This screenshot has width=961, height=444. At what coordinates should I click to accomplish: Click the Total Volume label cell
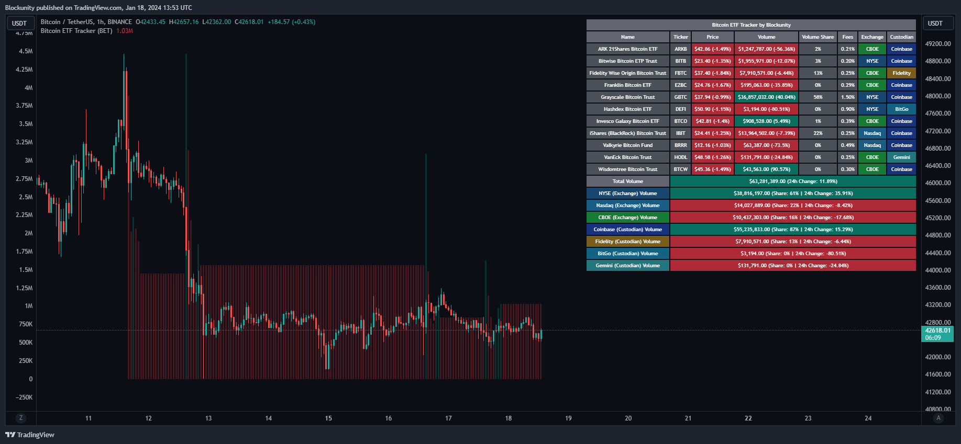[x=628, y=181]
